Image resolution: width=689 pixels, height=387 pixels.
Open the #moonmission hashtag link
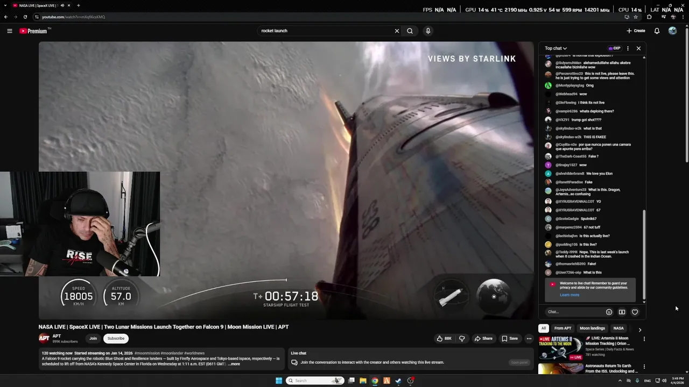(147, 353)
